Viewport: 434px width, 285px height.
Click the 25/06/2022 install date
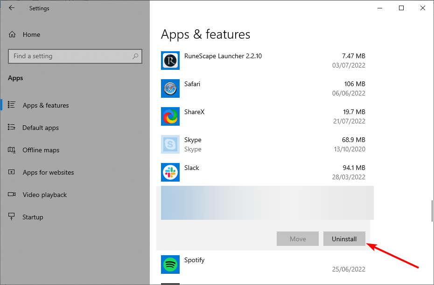pos(349,269)
